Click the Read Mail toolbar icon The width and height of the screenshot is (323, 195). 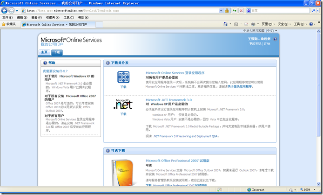(x=246, y=24)
